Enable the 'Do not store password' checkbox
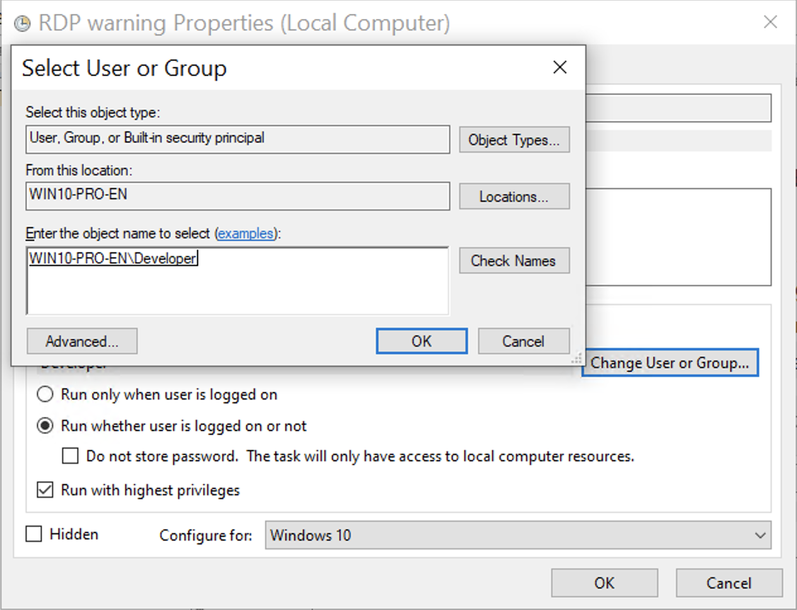Screen dimensions: 797x610 click(x=70, y=456)
